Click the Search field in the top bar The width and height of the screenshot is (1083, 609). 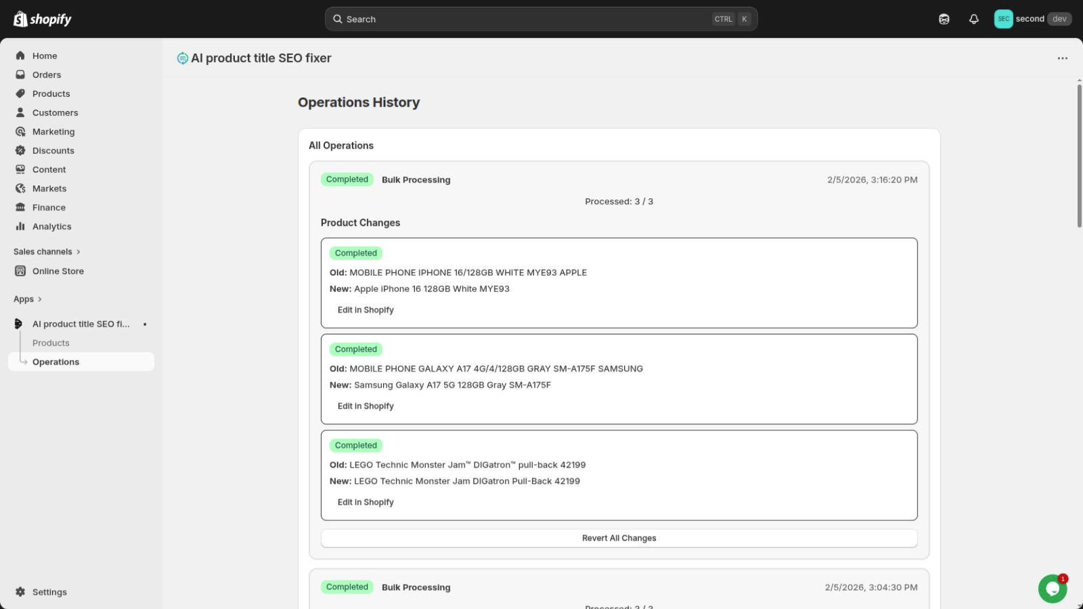(x=540, y=19)
